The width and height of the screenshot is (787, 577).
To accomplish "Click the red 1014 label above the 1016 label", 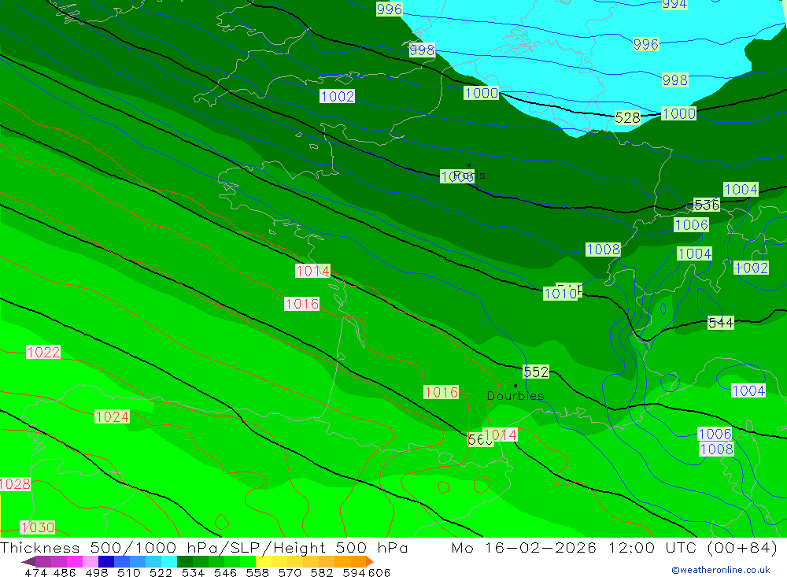I will (x=312, y=271).
